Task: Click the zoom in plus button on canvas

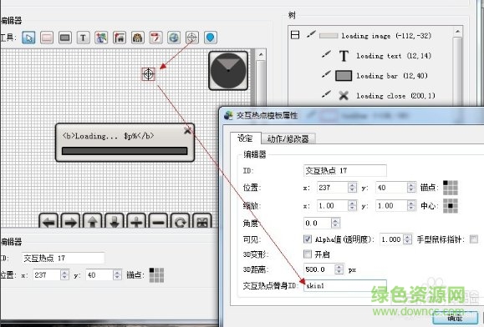Action: point(136,221)
